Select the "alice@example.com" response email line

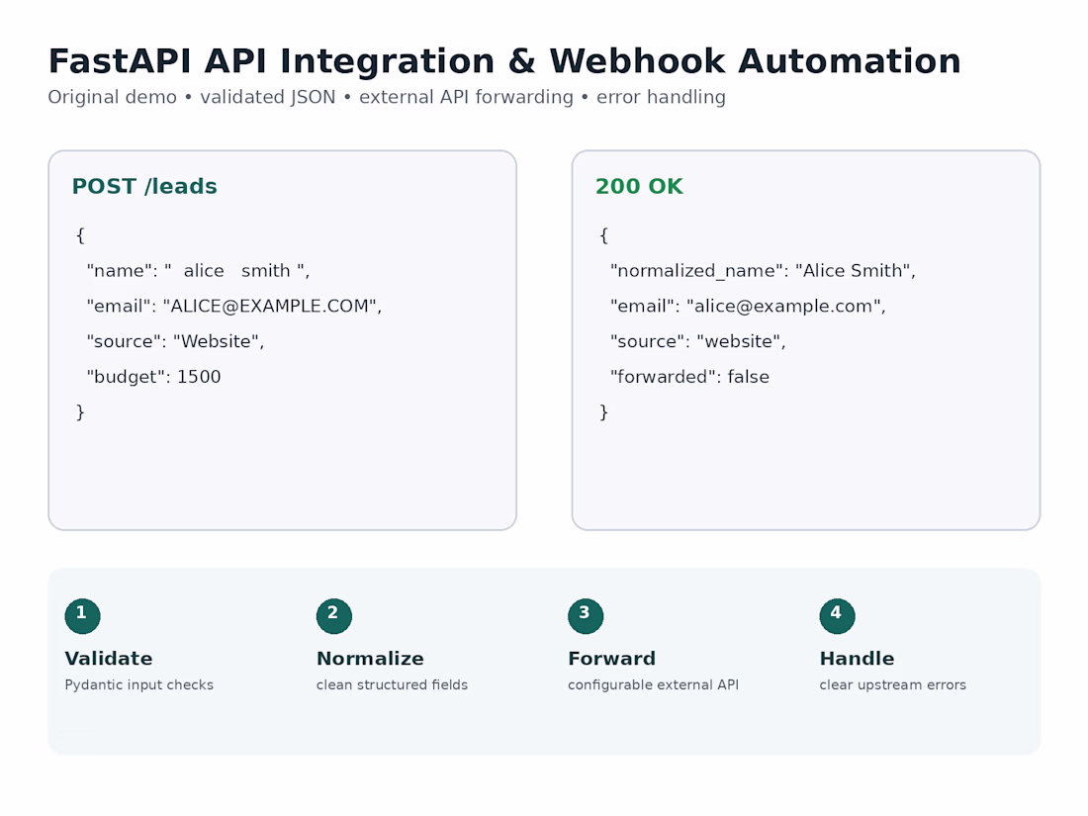tap(748, 306)
